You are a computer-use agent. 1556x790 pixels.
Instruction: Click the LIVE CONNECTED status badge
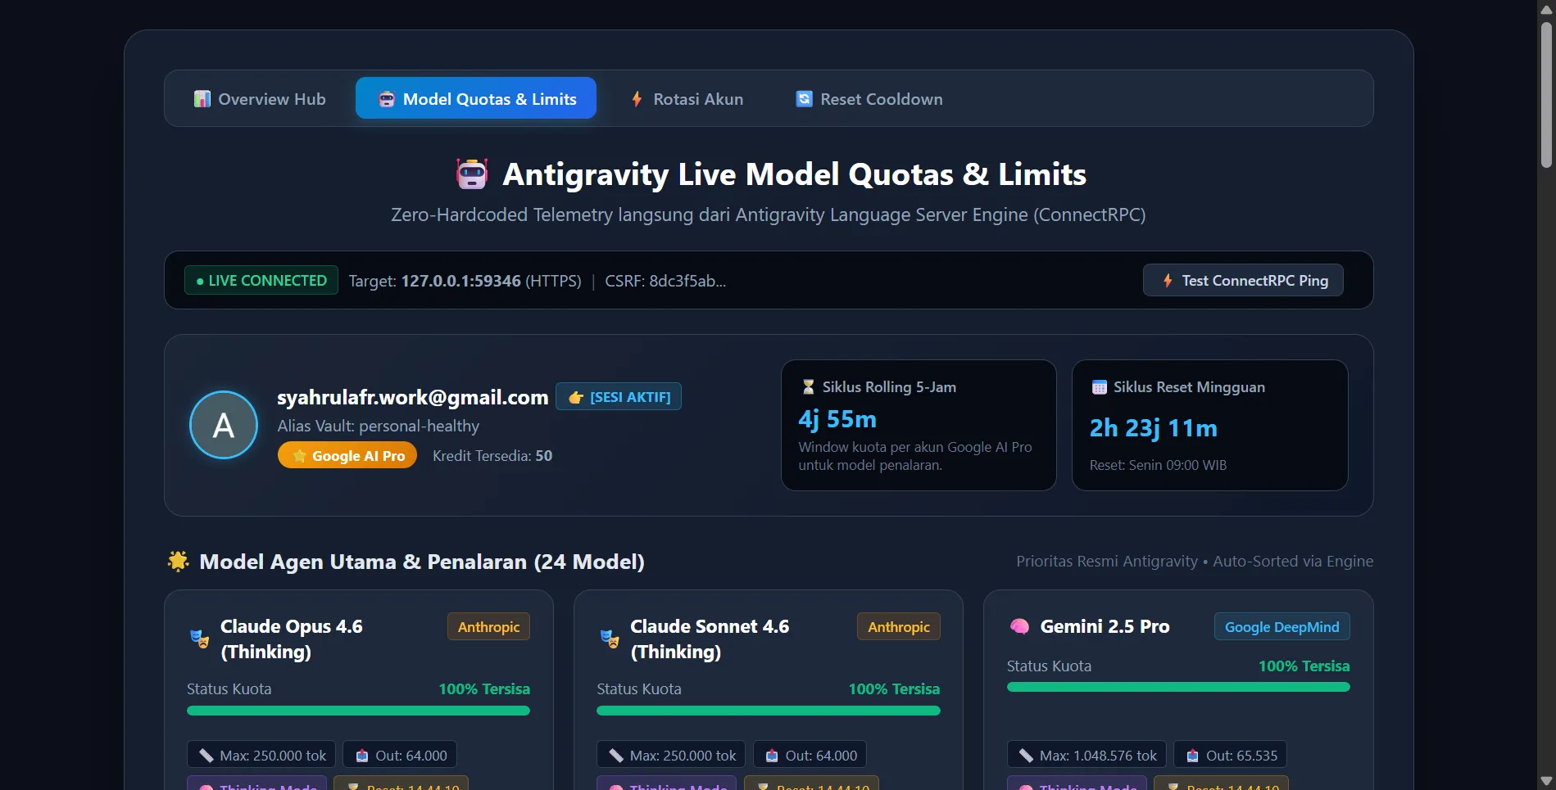(x=261, y=281)
